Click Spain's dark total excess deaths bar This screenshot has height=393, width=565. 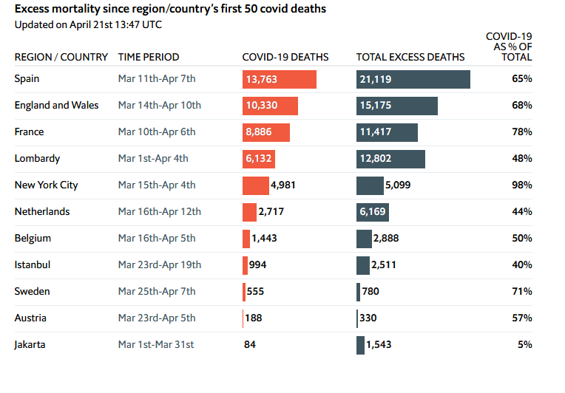coord(413,79)
